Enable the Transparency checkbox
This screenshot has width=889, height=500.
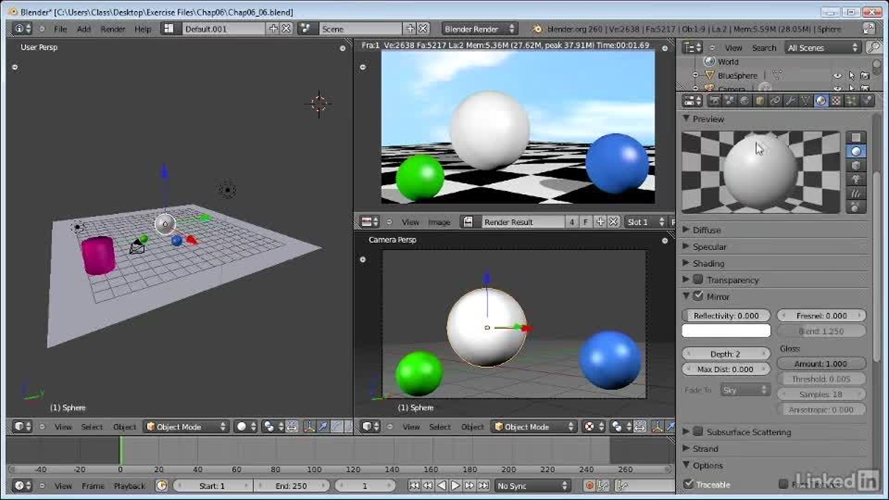[698, 280]
